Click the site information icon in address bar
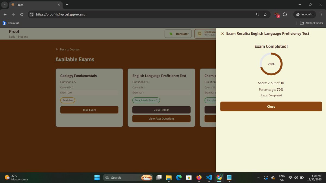This screenshot has height=183, width=326. [32, 14]
